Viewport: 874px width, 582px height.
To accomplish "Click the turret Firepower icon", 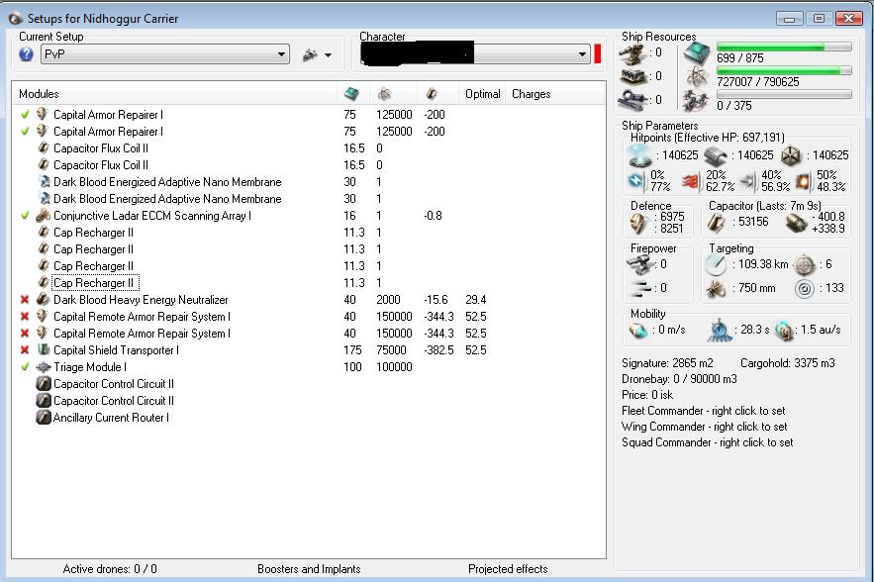I will tap(638, 264).
